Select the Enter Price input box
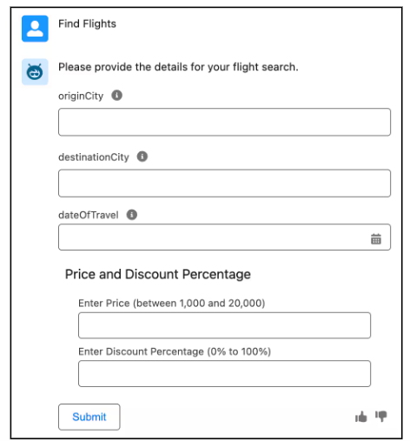 [x=224, y=325]
